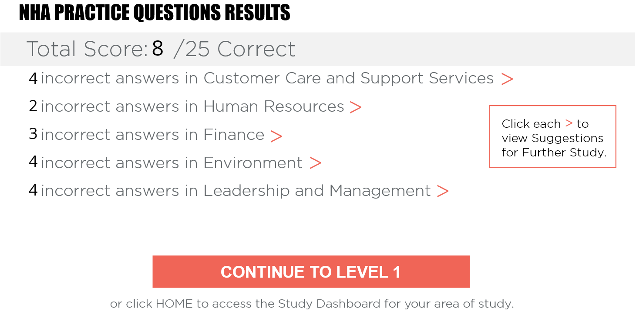The width and height of the screenshot is (636, 325).
Task: Select the score value 8 of 25
Action: 158,48
